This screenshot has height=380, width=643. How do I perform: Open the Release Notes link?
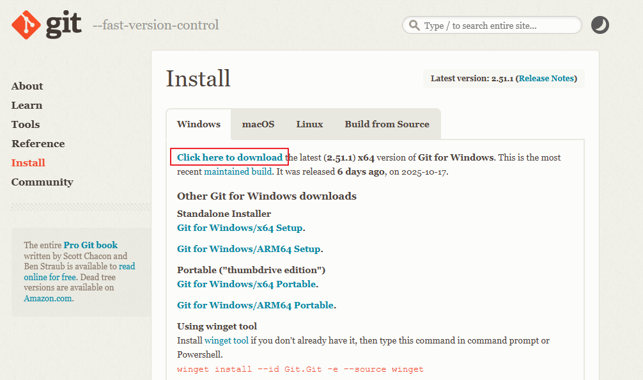click(546, 79)
